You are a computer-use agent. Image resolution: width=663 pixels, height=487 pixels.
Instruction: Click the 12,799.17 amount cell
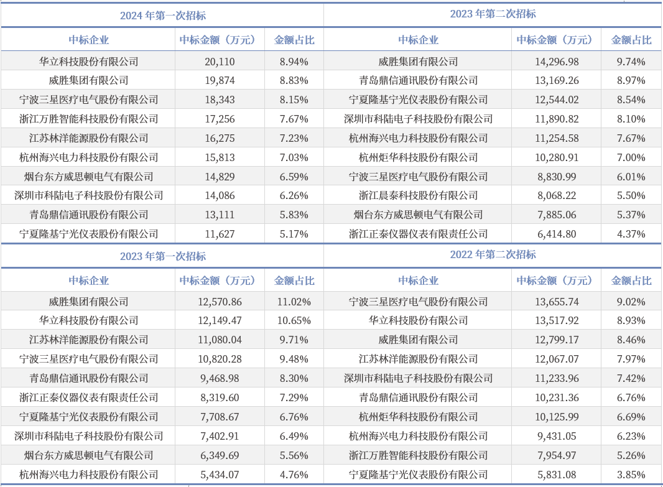pos(557,340)
